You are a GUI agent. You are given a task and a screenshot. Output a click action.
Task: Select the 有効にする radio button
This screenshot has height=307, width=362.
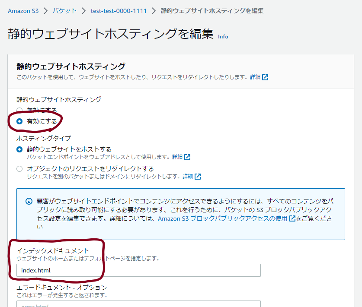pos(19,121)
